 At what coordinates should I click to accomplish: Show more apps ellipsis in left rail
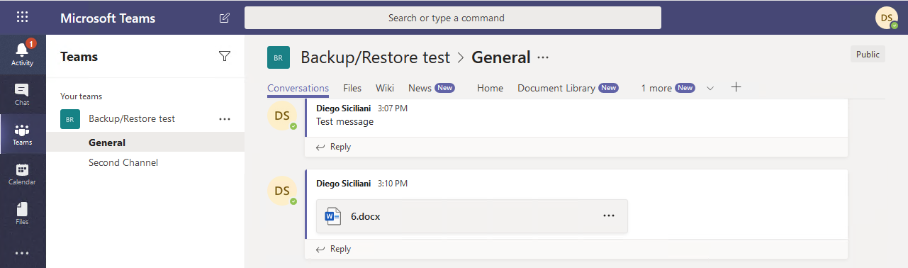[x=23, y=252]
